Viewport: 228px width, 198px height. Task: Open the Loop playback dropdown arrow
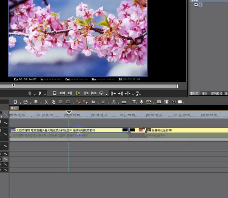coord(107,95)
